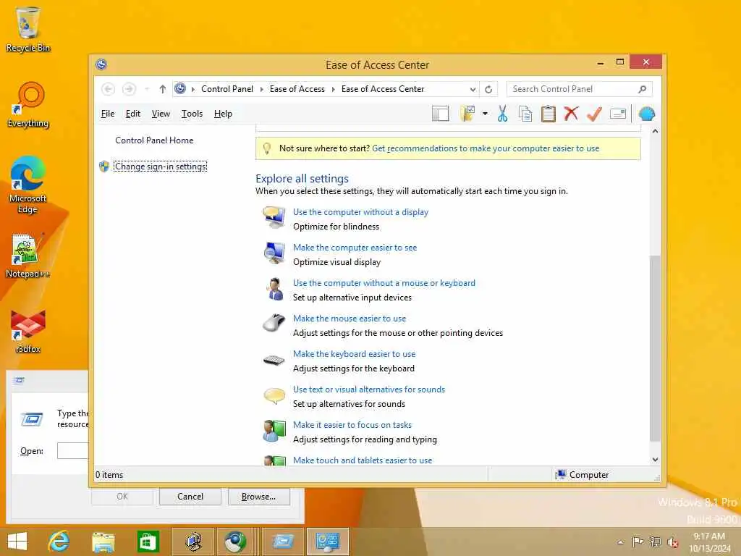Screen dimensions: 741x556
Task: Expand chevron after Control Panel breadcrumb
Action: click(x=261, y=89)
